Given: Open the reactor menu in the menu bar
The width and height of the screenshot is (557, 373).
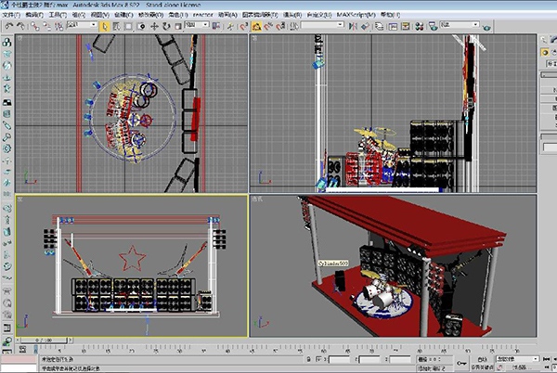Looking at the screenshot, I should coord(202,16).
